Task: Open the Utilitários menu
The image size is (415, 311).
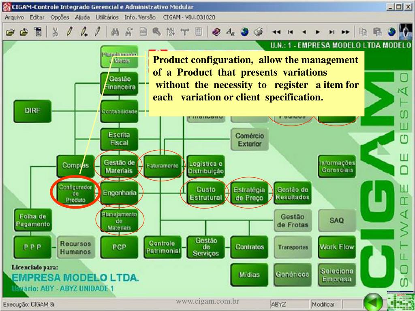Action: 107,17
